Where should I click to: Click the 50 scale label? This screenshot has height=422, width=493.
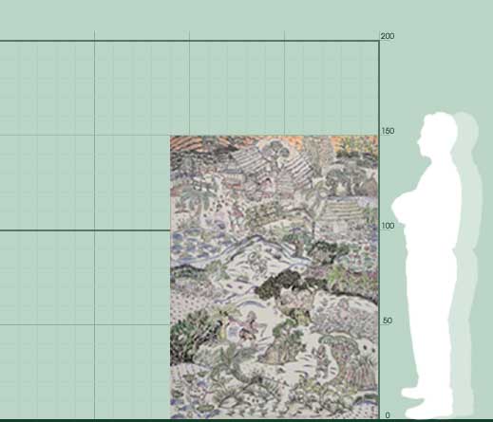click(x=387, y=321)
